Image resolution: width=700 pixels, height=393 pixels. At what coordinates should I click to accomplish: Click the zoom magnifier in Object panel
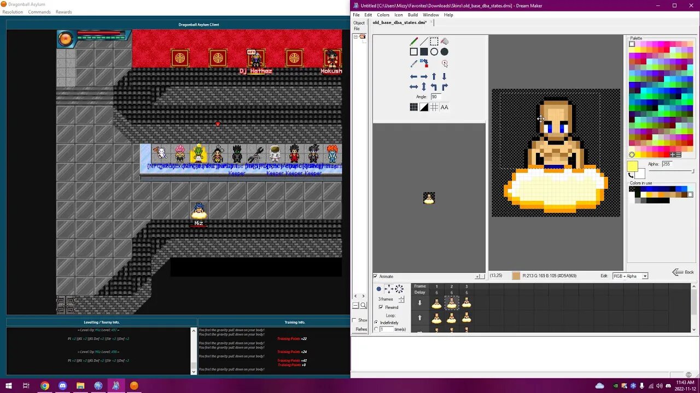pyautogui.click(x=363, y=305)
